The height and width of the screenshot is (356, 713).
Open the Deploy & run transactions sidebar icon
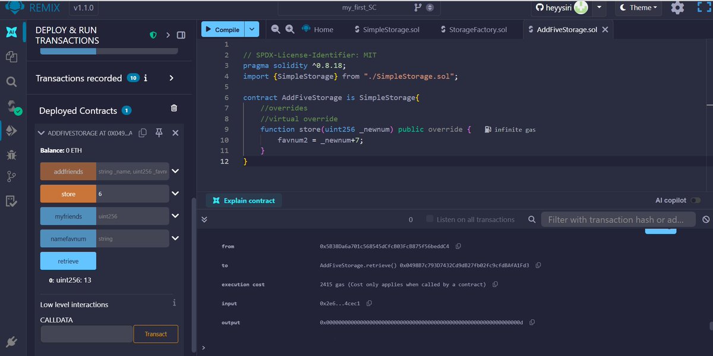11,131
